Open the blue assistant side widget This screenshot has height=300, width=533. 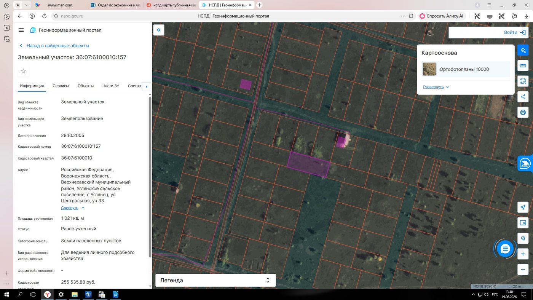pos(525,164)
